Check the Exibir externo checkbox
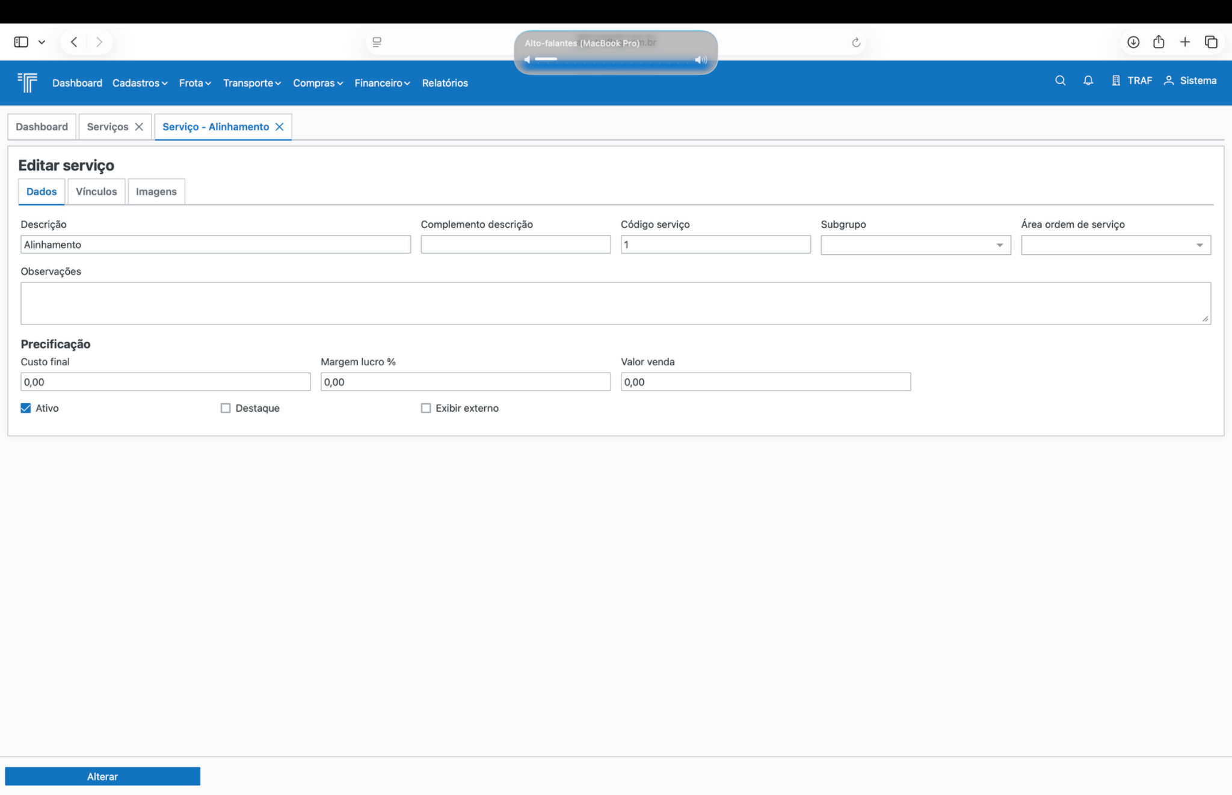Screen dimensions: 1232x795 426,408
